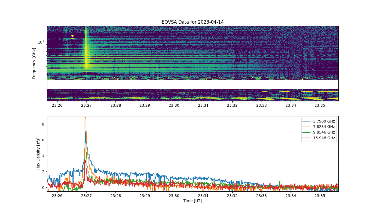Click the green legend line swatch

point(307,132)
